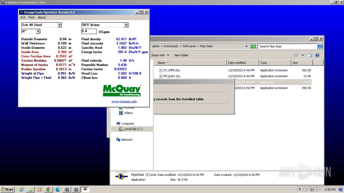Open Windows Explorer taskbar icon
The image size is (344, 193).
pyautogui.click(x=30, y=190)
